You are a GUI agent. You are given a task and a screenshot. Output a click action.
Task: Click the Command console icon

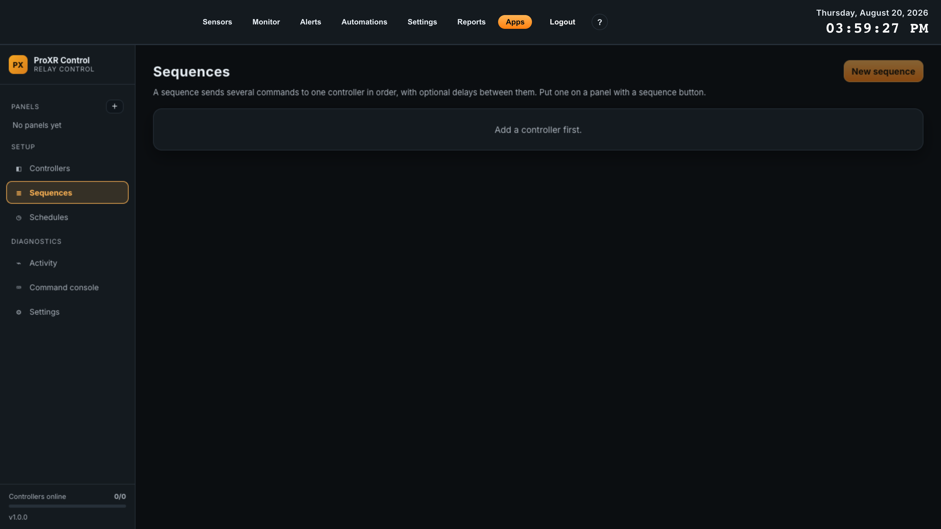coord(19,288)
